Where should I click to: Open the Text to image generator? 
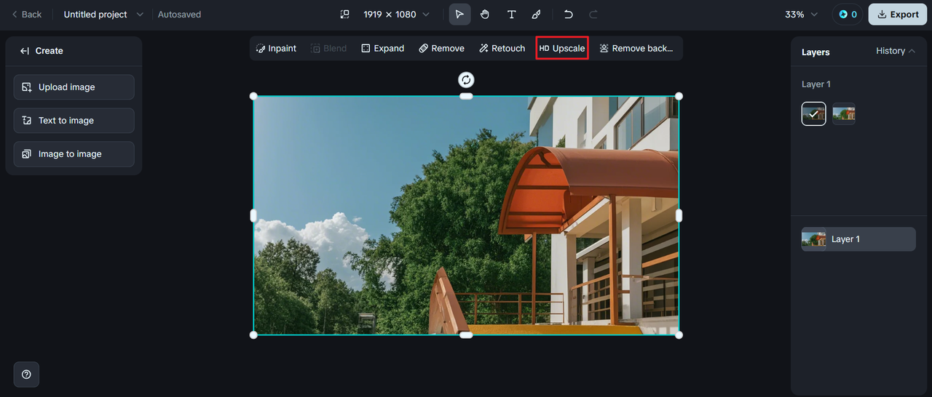pyautogui.click(x=74, y=121)
